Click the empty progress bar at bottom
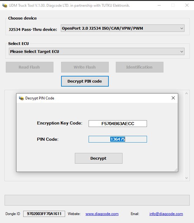The image size is (194, 223). click(x=97, y=200)
